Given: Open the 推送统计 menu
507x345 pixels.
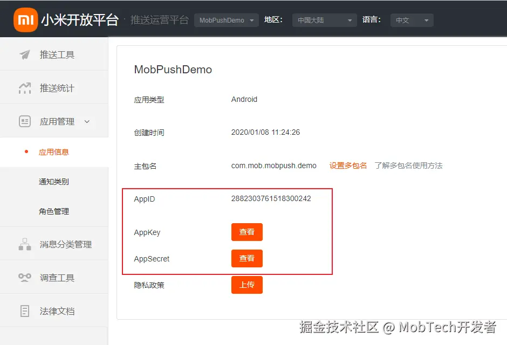Looking at the screenshot, I should point(54,88).
